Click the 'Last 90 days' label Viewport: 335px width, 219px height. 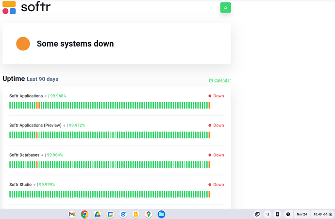(43, 79)
